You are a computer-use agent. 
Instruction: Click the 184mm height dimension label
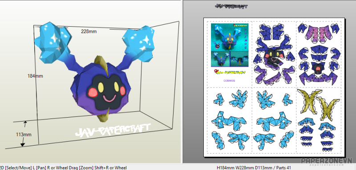click(x=35, y=76)
